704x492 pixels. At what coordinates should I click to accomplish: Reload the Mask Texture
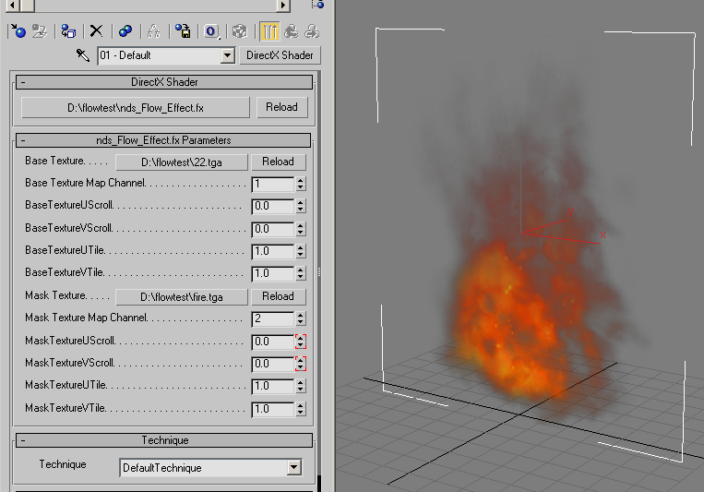278,296
